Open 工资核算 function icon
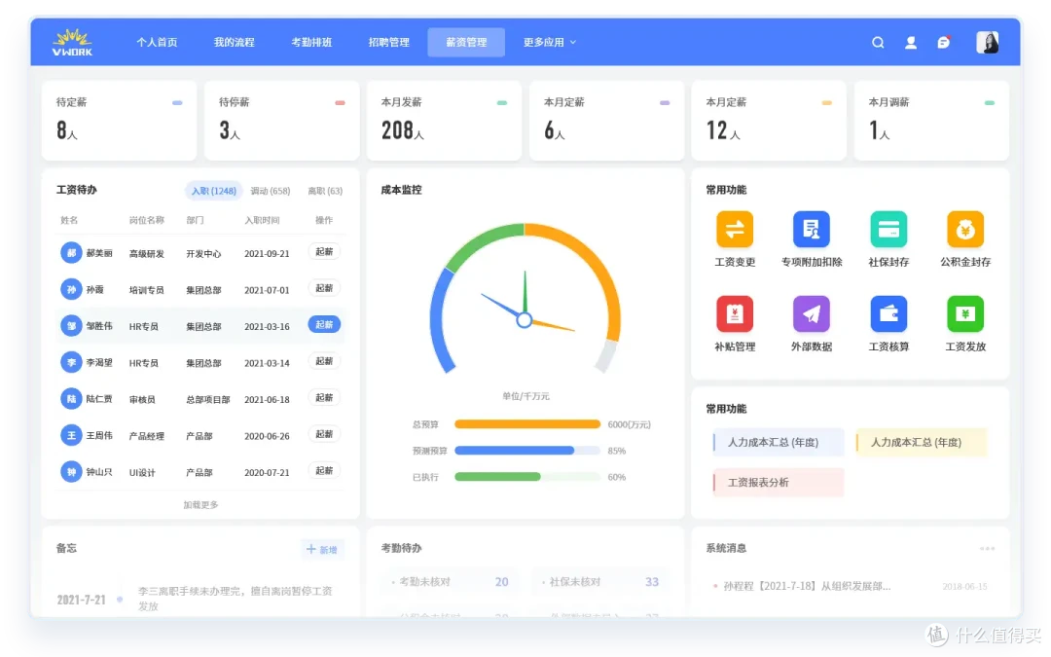This screenshot has width=1051, height=657. coord(888,313)
